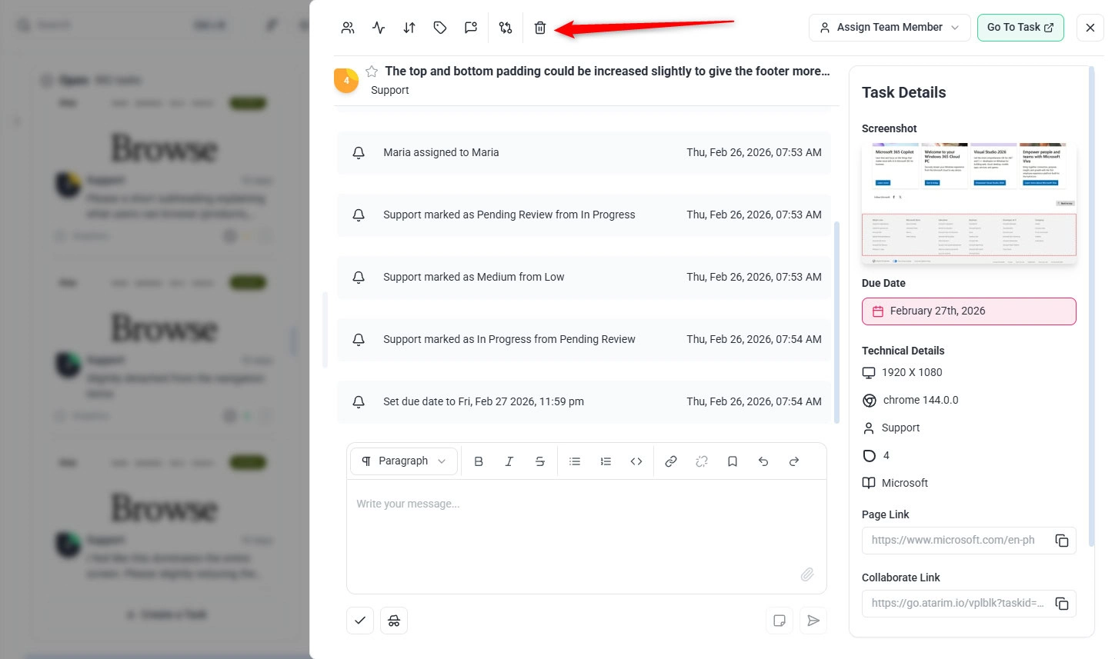
Task: Toggle italic text formatting
Action: (509, 461)
